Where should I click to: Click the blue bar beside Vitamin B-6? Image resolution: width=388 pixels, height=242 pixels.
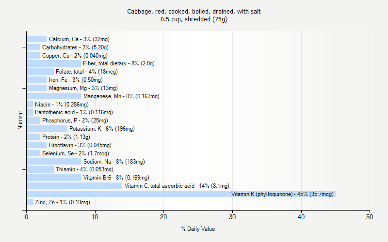[54, 178]
